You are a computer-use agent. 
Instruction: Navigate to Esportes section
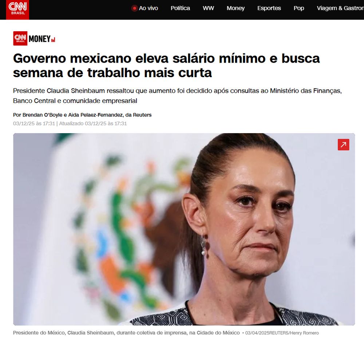(x=269, y=8)
